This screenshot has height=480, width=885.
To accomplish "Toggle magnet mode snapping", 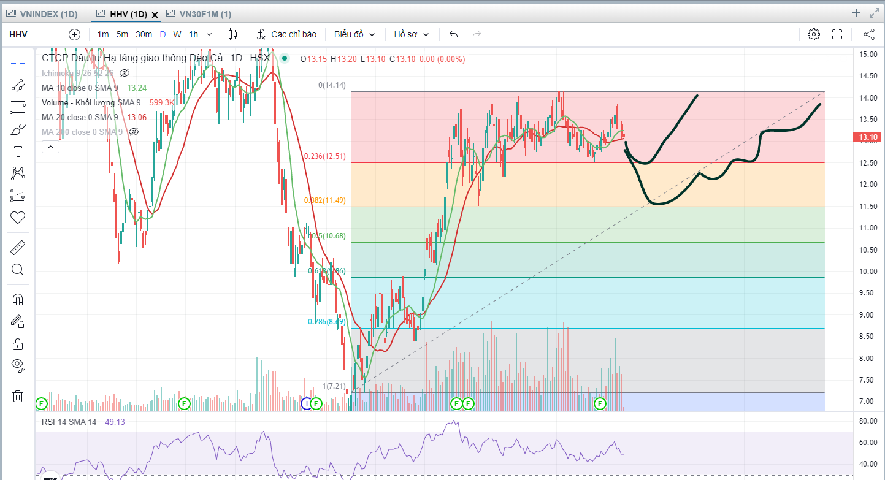I will tap(18, 300).
